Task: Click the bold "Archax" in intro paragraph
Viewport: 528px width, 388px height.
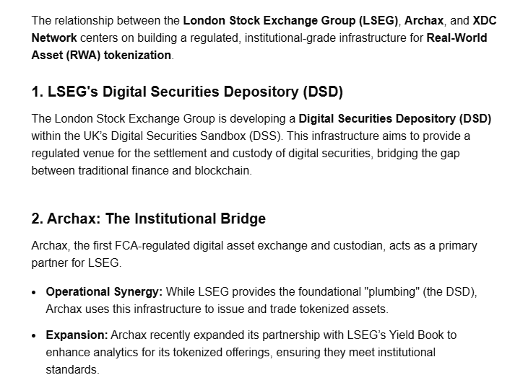Action: (x=423, y=20)
